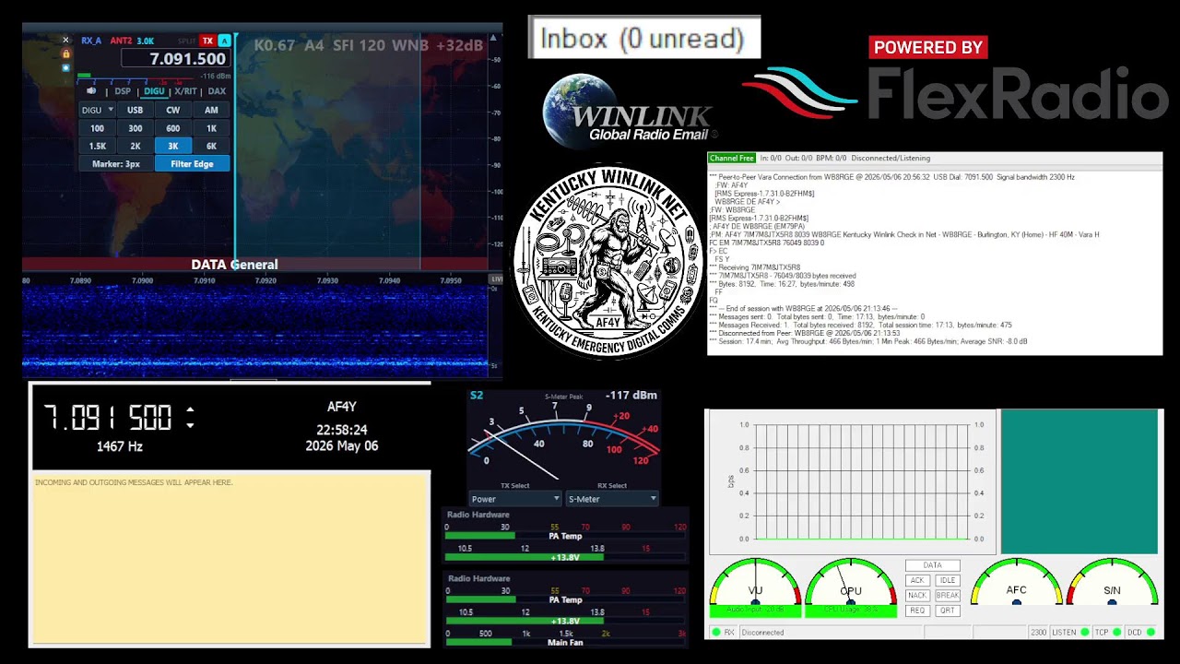
Task: Click the up arrow atop the dBm scale
Action: [494, 38]
